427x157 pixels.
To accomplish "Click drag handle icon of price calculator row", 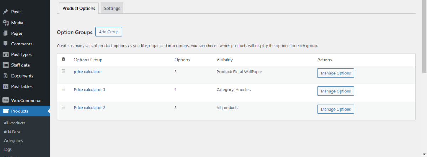I will 64,71.
